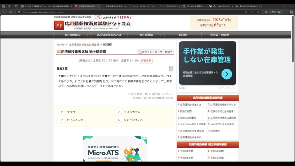Close the 在庫管理 ad with the X icon
This screenshot has width=295, height=166.
pyautogui.click(x=180, y=88)
